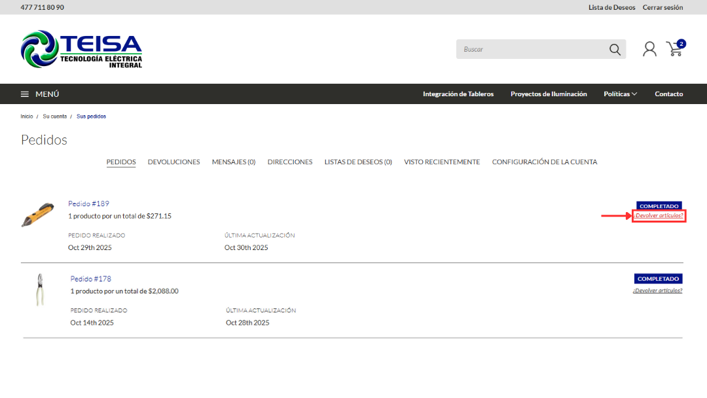
Task: Click ¿Devolver artículos? for Pedido #178
Action: tap(657, 291)
